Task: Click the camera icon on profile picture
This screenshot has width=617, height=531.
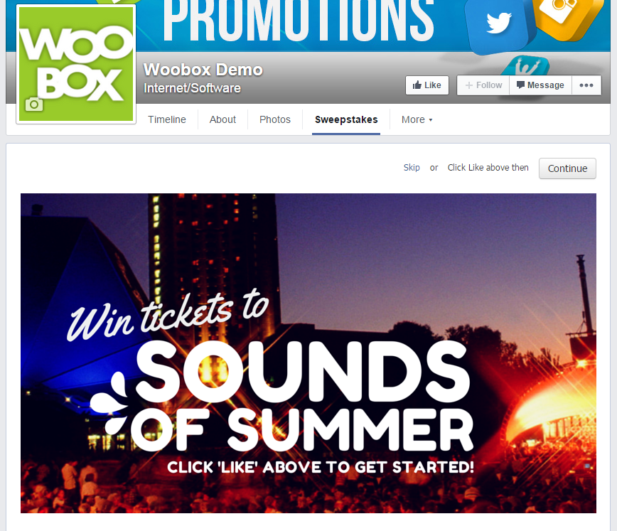Action: click(x=34, y=104)
